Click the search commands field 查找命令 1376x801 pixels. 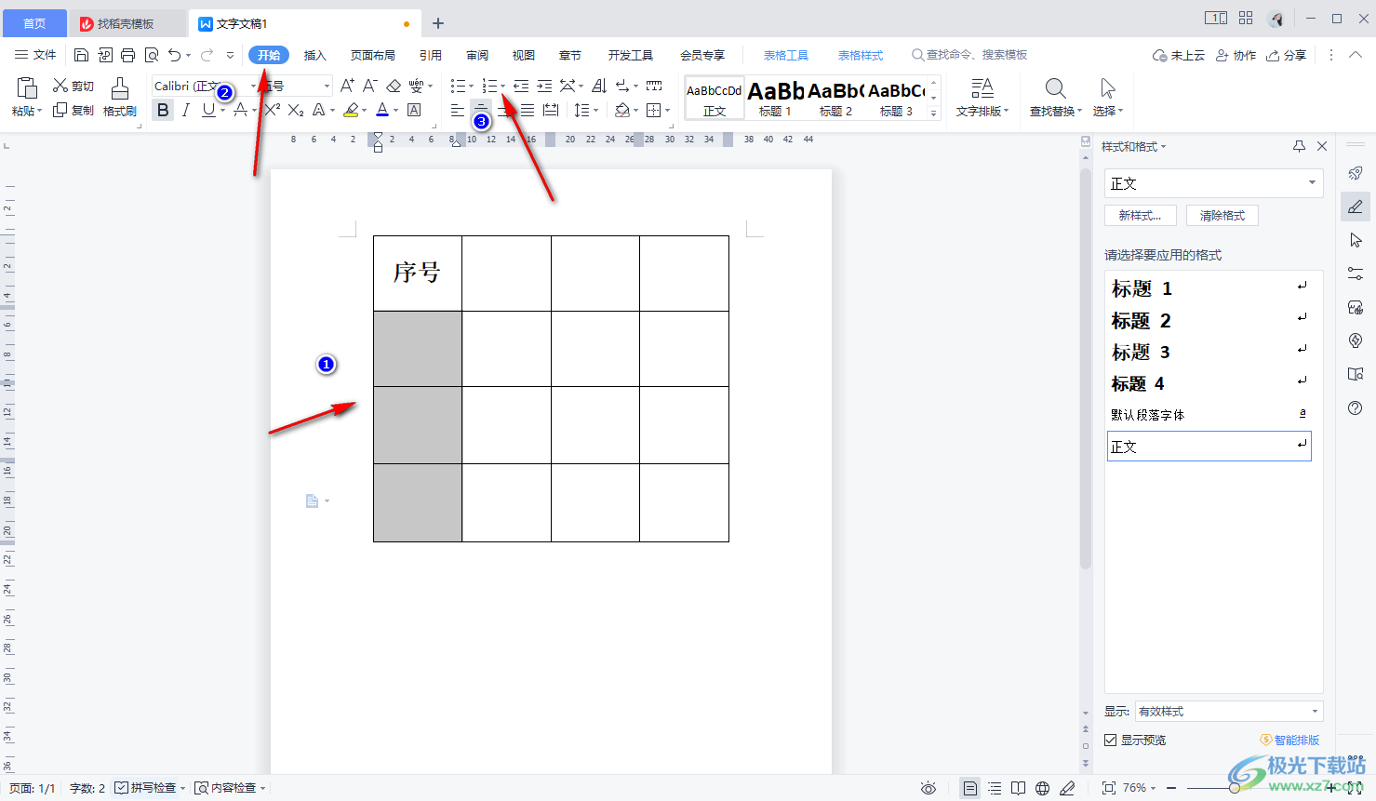(x=969, y=55)
